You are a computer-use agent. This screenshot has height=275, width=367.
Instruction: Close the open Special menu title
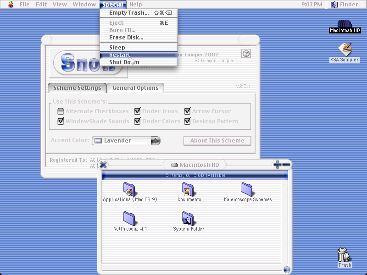113,5
